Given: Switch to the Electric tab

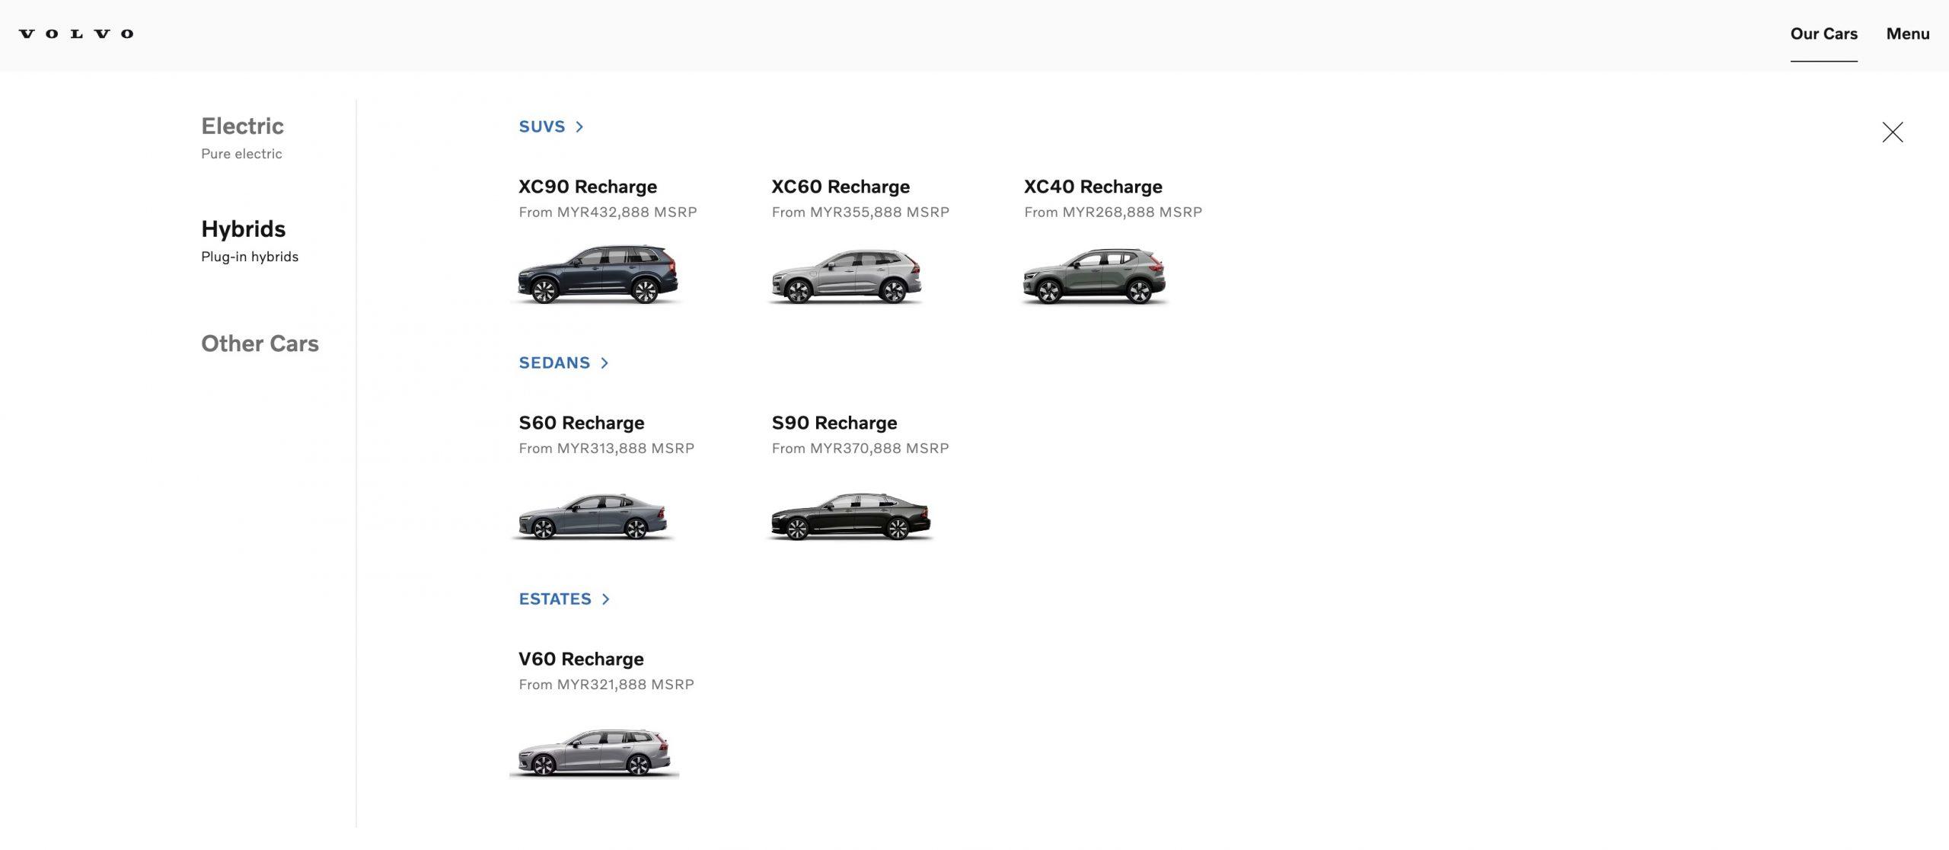Looking at the screenshot, I should coord(242,126).
